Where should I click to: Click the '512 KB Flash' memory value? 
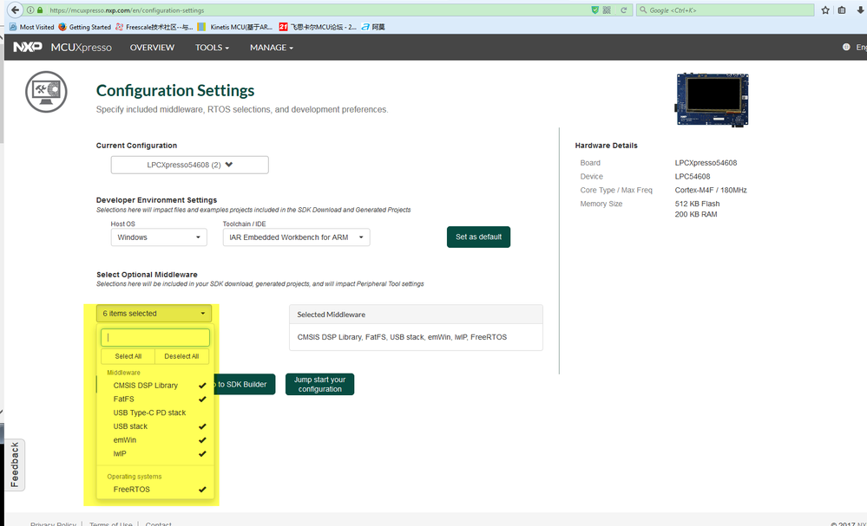[697, 204]
